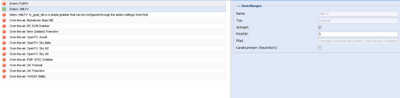Click the red icon beside UK: Freesat
This screenshot has height=98, width=400.
click(4, 65)
